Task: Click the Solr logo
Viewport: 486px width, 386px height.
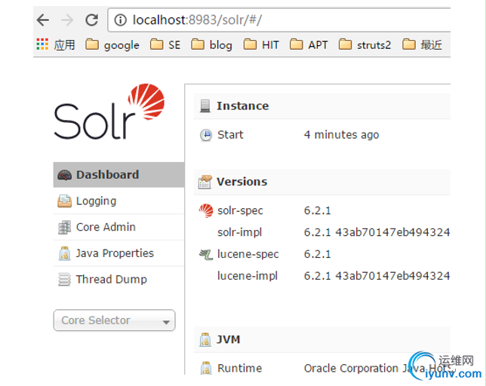Action: [x=109, y=112]
